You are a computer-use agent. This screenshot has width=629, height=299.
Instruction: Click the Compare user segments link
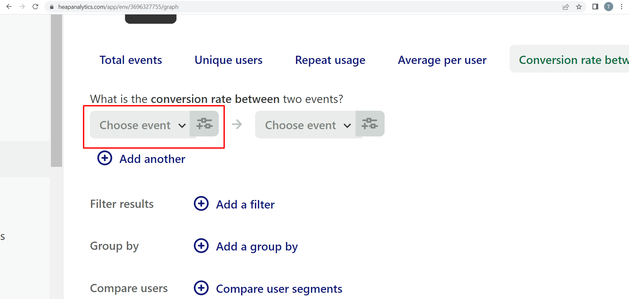pos(279,289)
